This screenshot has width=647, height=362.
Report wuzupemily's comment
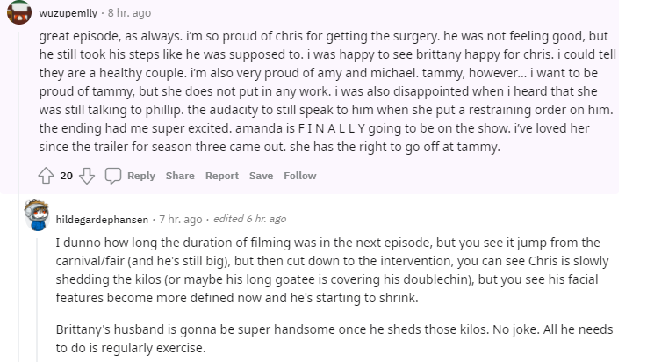(222, 176)
